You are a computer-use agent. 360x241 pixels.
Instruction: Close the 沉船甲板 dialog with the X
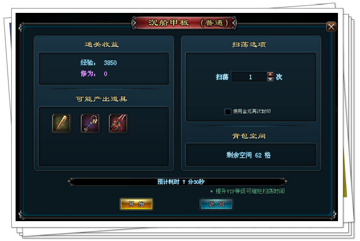(x=331, y=27)
